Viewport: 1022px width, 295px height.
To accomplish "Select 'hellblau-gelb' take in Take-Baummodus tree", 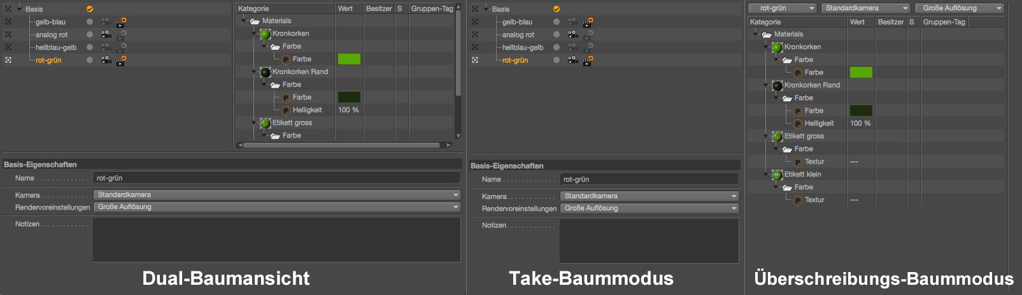I will (x=522, y=47).
